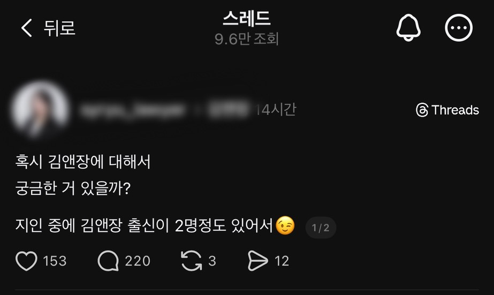The width and height of the screenshot is (494, 295).
Task: Expand the 1/2 post page indicator
Action: point(321,228)
